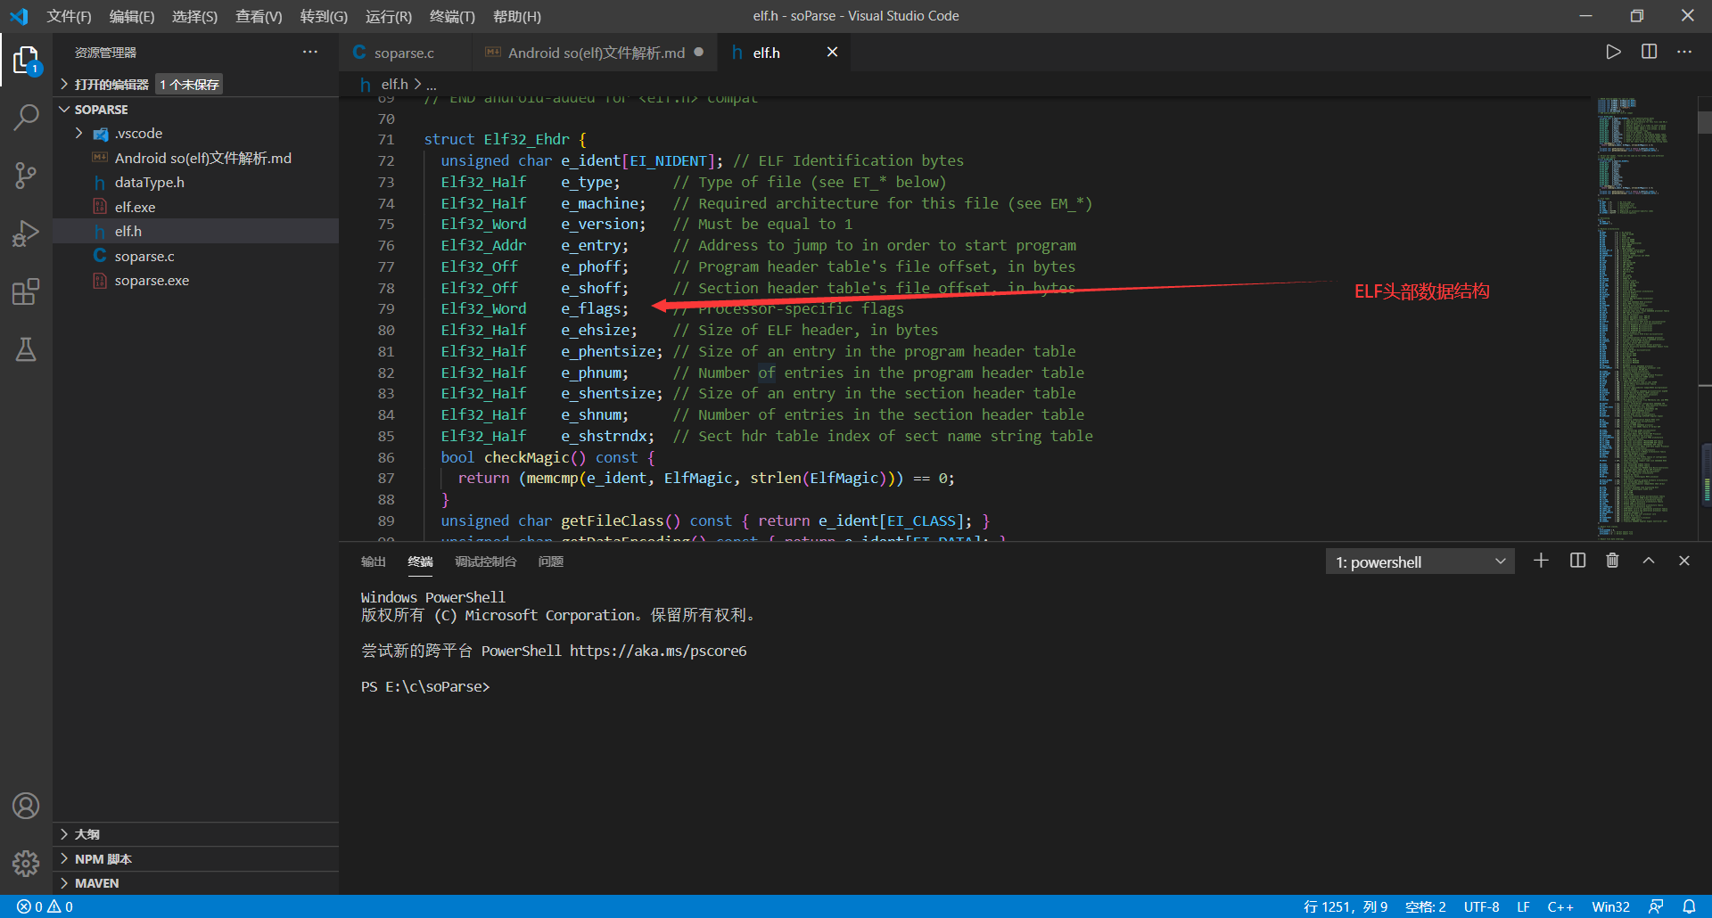Select the Terminal panel tab
Image resolution: width=1712 pixels, height=918 pixels.
(x=420, y=561)
